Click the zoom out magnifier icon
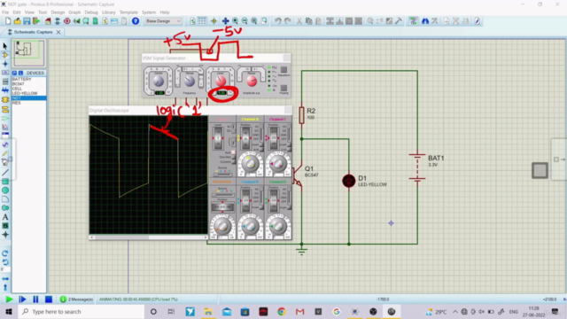The image size is (567, 319). (245, 21)
